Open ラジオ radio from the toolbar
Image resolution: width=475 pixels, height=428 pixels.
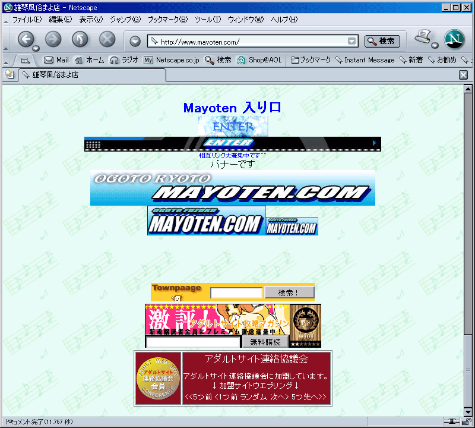click(124, 60)
